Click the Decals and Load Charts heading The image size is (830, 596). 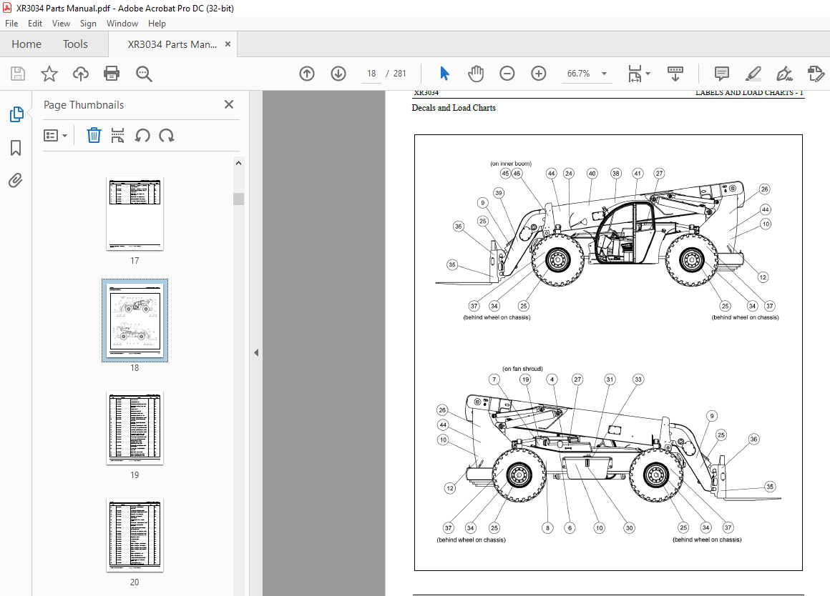(x=454, y=108)
